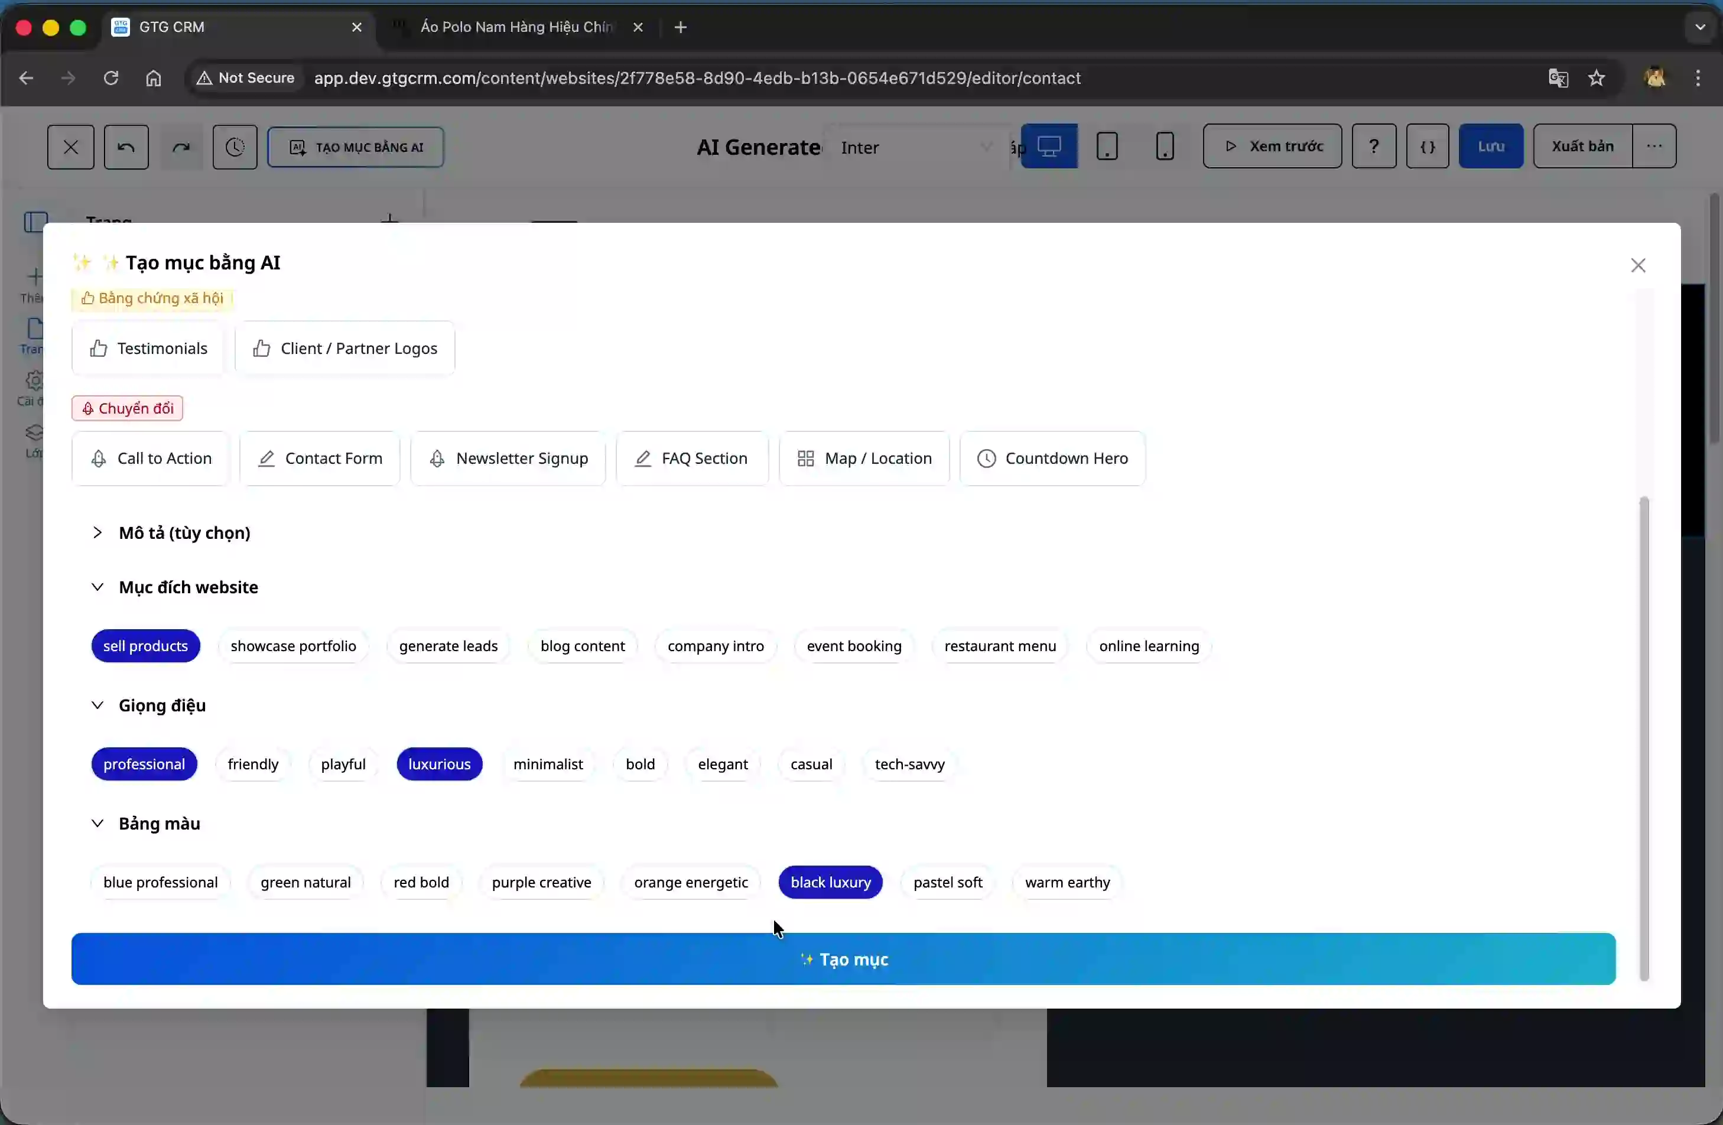Click the help question mark icon
This screenshot has width=1723, height=1125.
point(1373,146)
